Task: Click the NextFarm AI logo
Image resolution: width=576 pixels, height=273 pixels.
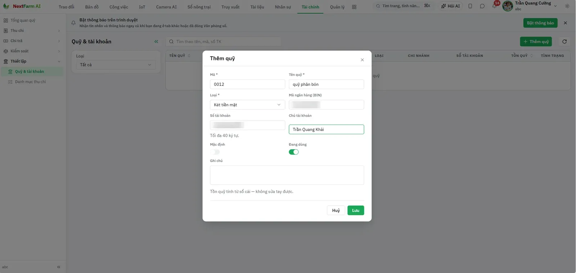Action: click(22, 6)
